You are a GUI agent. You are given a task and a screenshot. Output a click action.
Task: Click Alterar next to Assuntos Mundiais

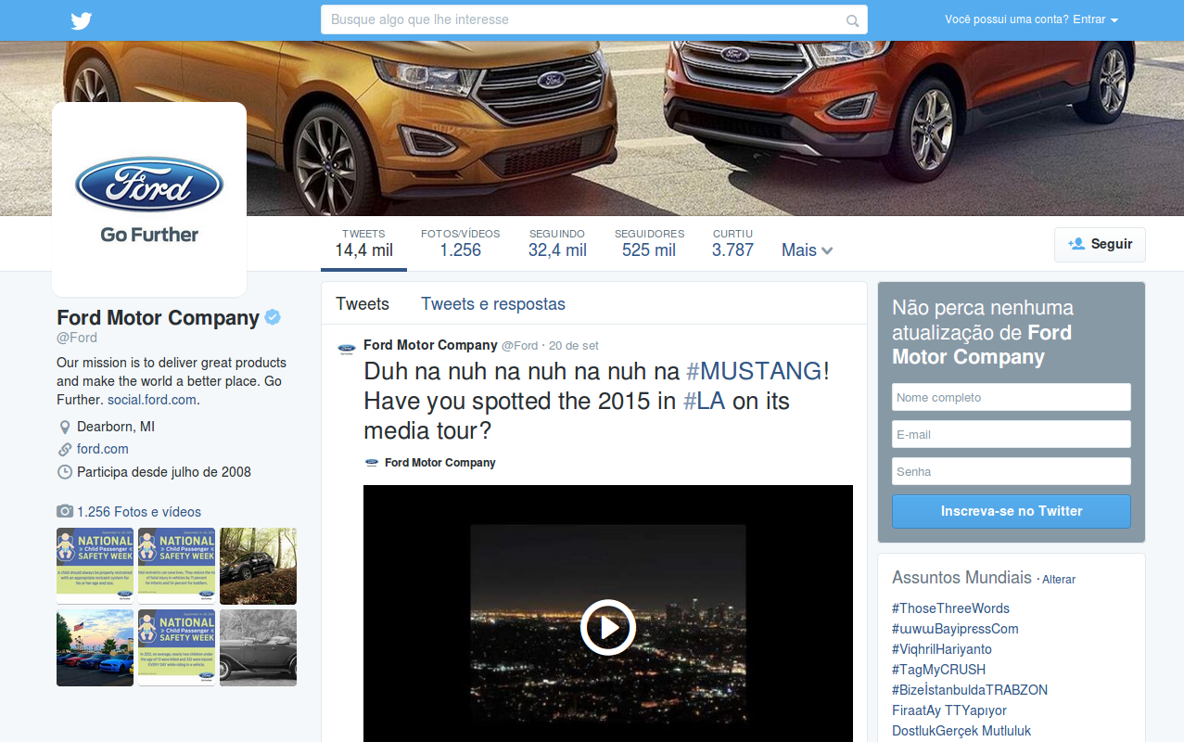click(x=1059, y=580)
